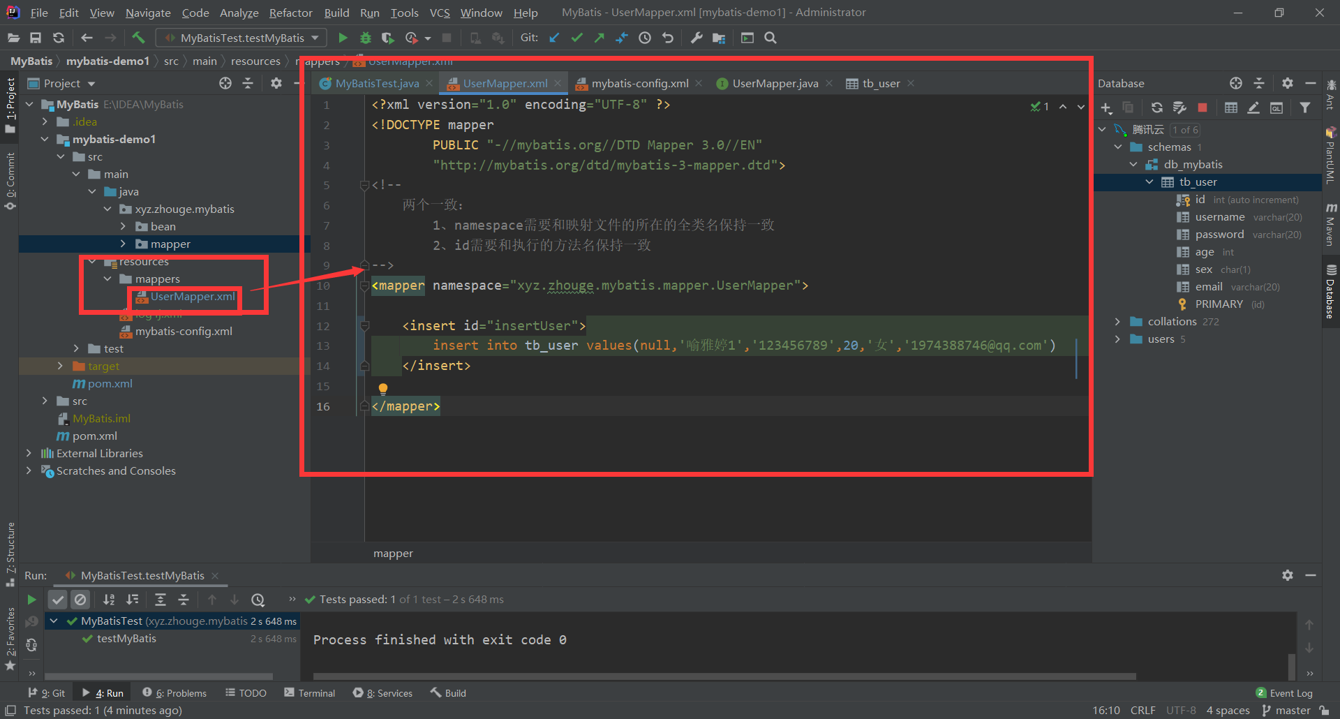Image resolution: width=1340 pixels, height=719 pixels.
Task: Open the Refactor menu
Action: click(290, 13)
